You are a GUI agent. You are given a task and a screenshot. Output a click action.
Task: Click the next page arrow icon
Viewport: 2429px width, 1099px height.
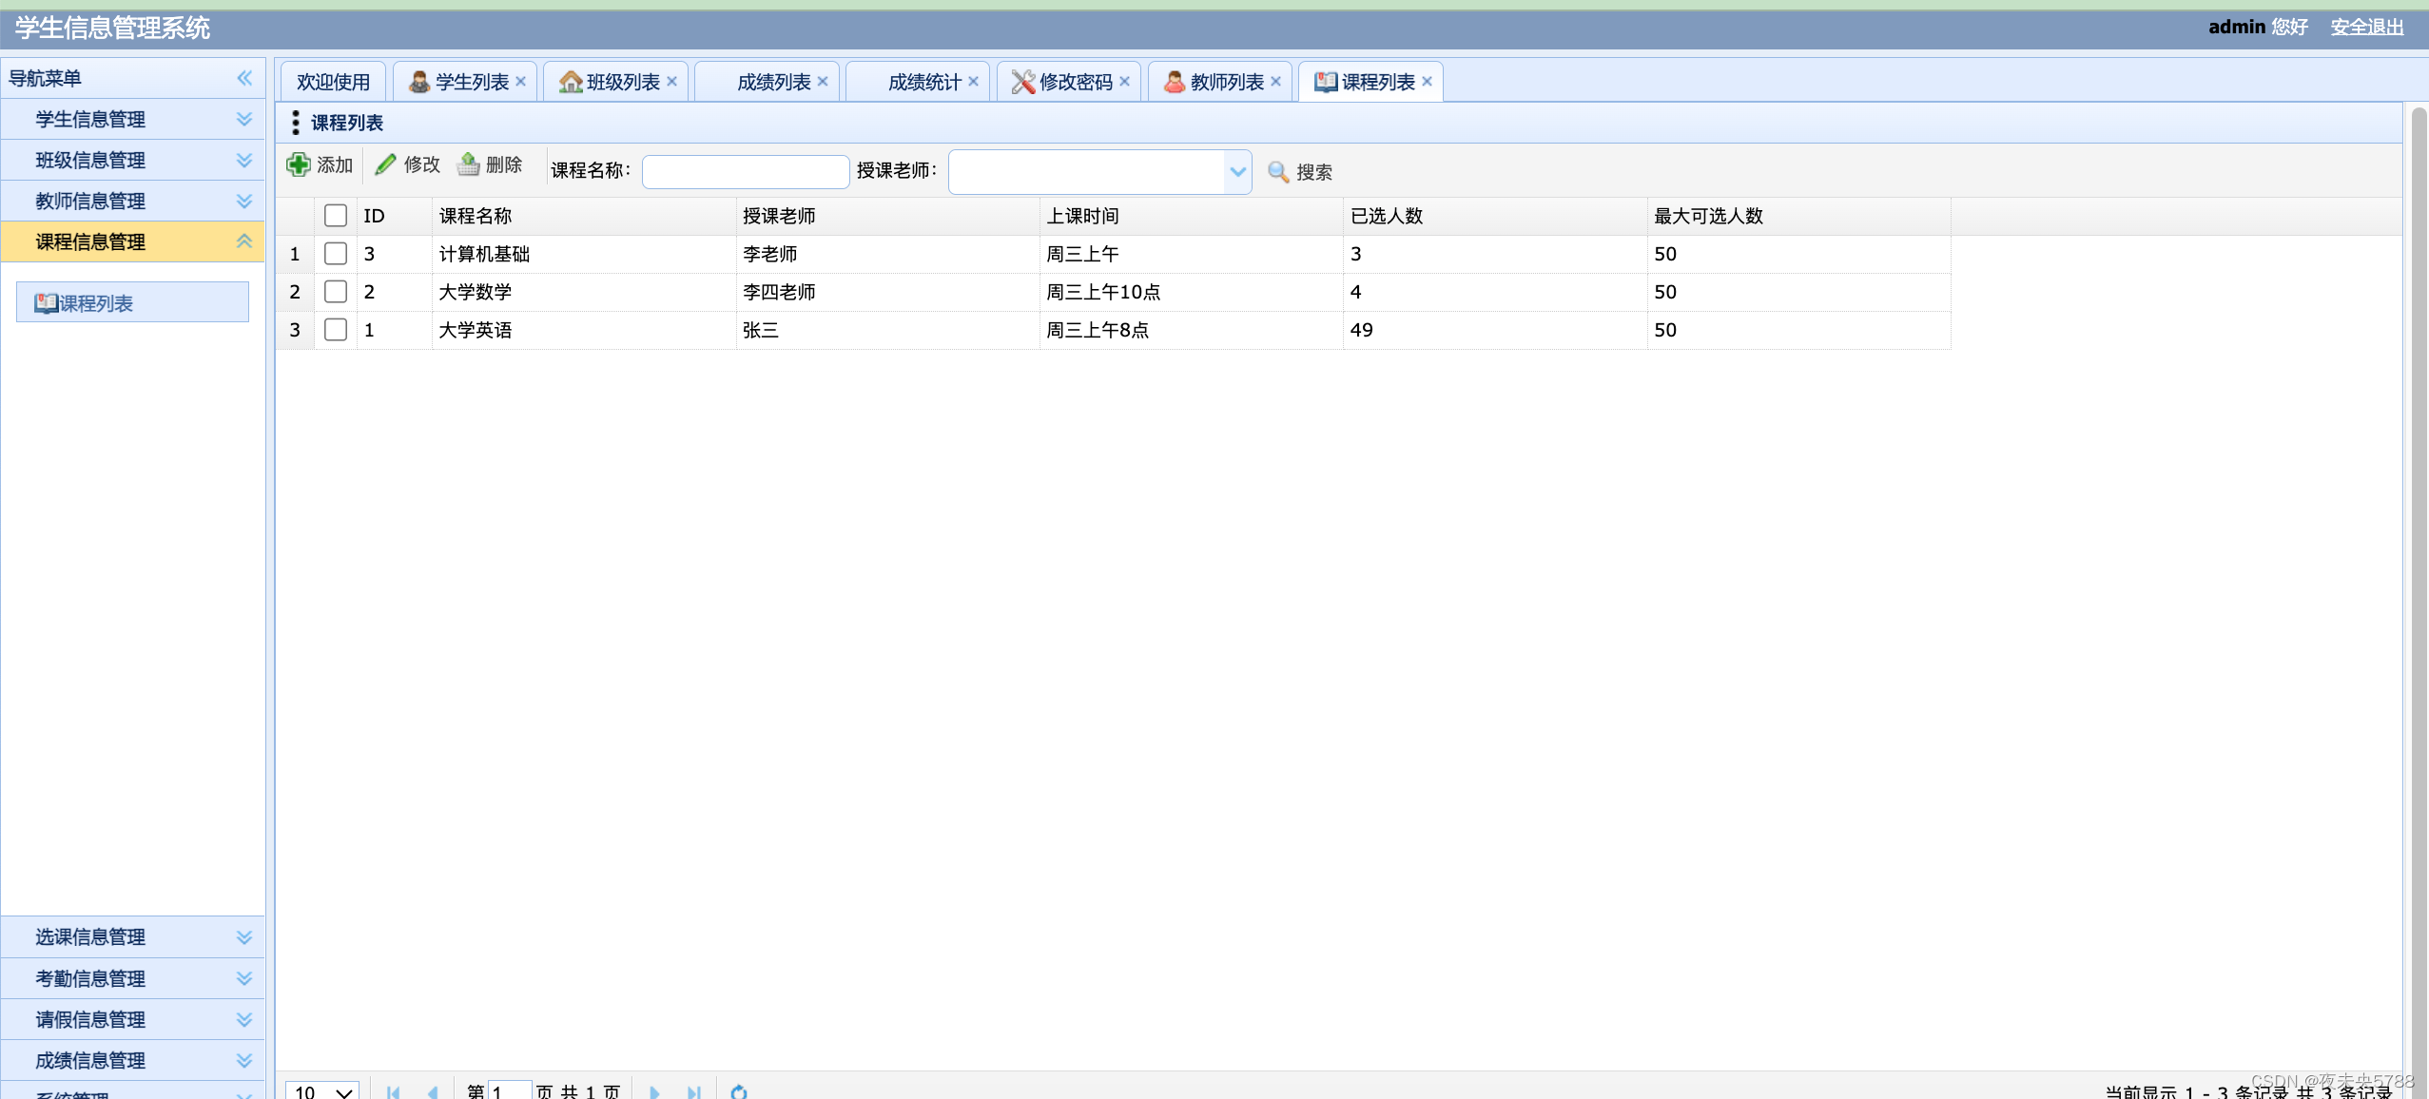[x=653, y=1090]
